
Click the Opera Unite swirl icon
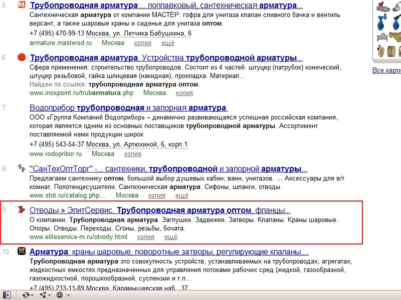pos(43,295)
